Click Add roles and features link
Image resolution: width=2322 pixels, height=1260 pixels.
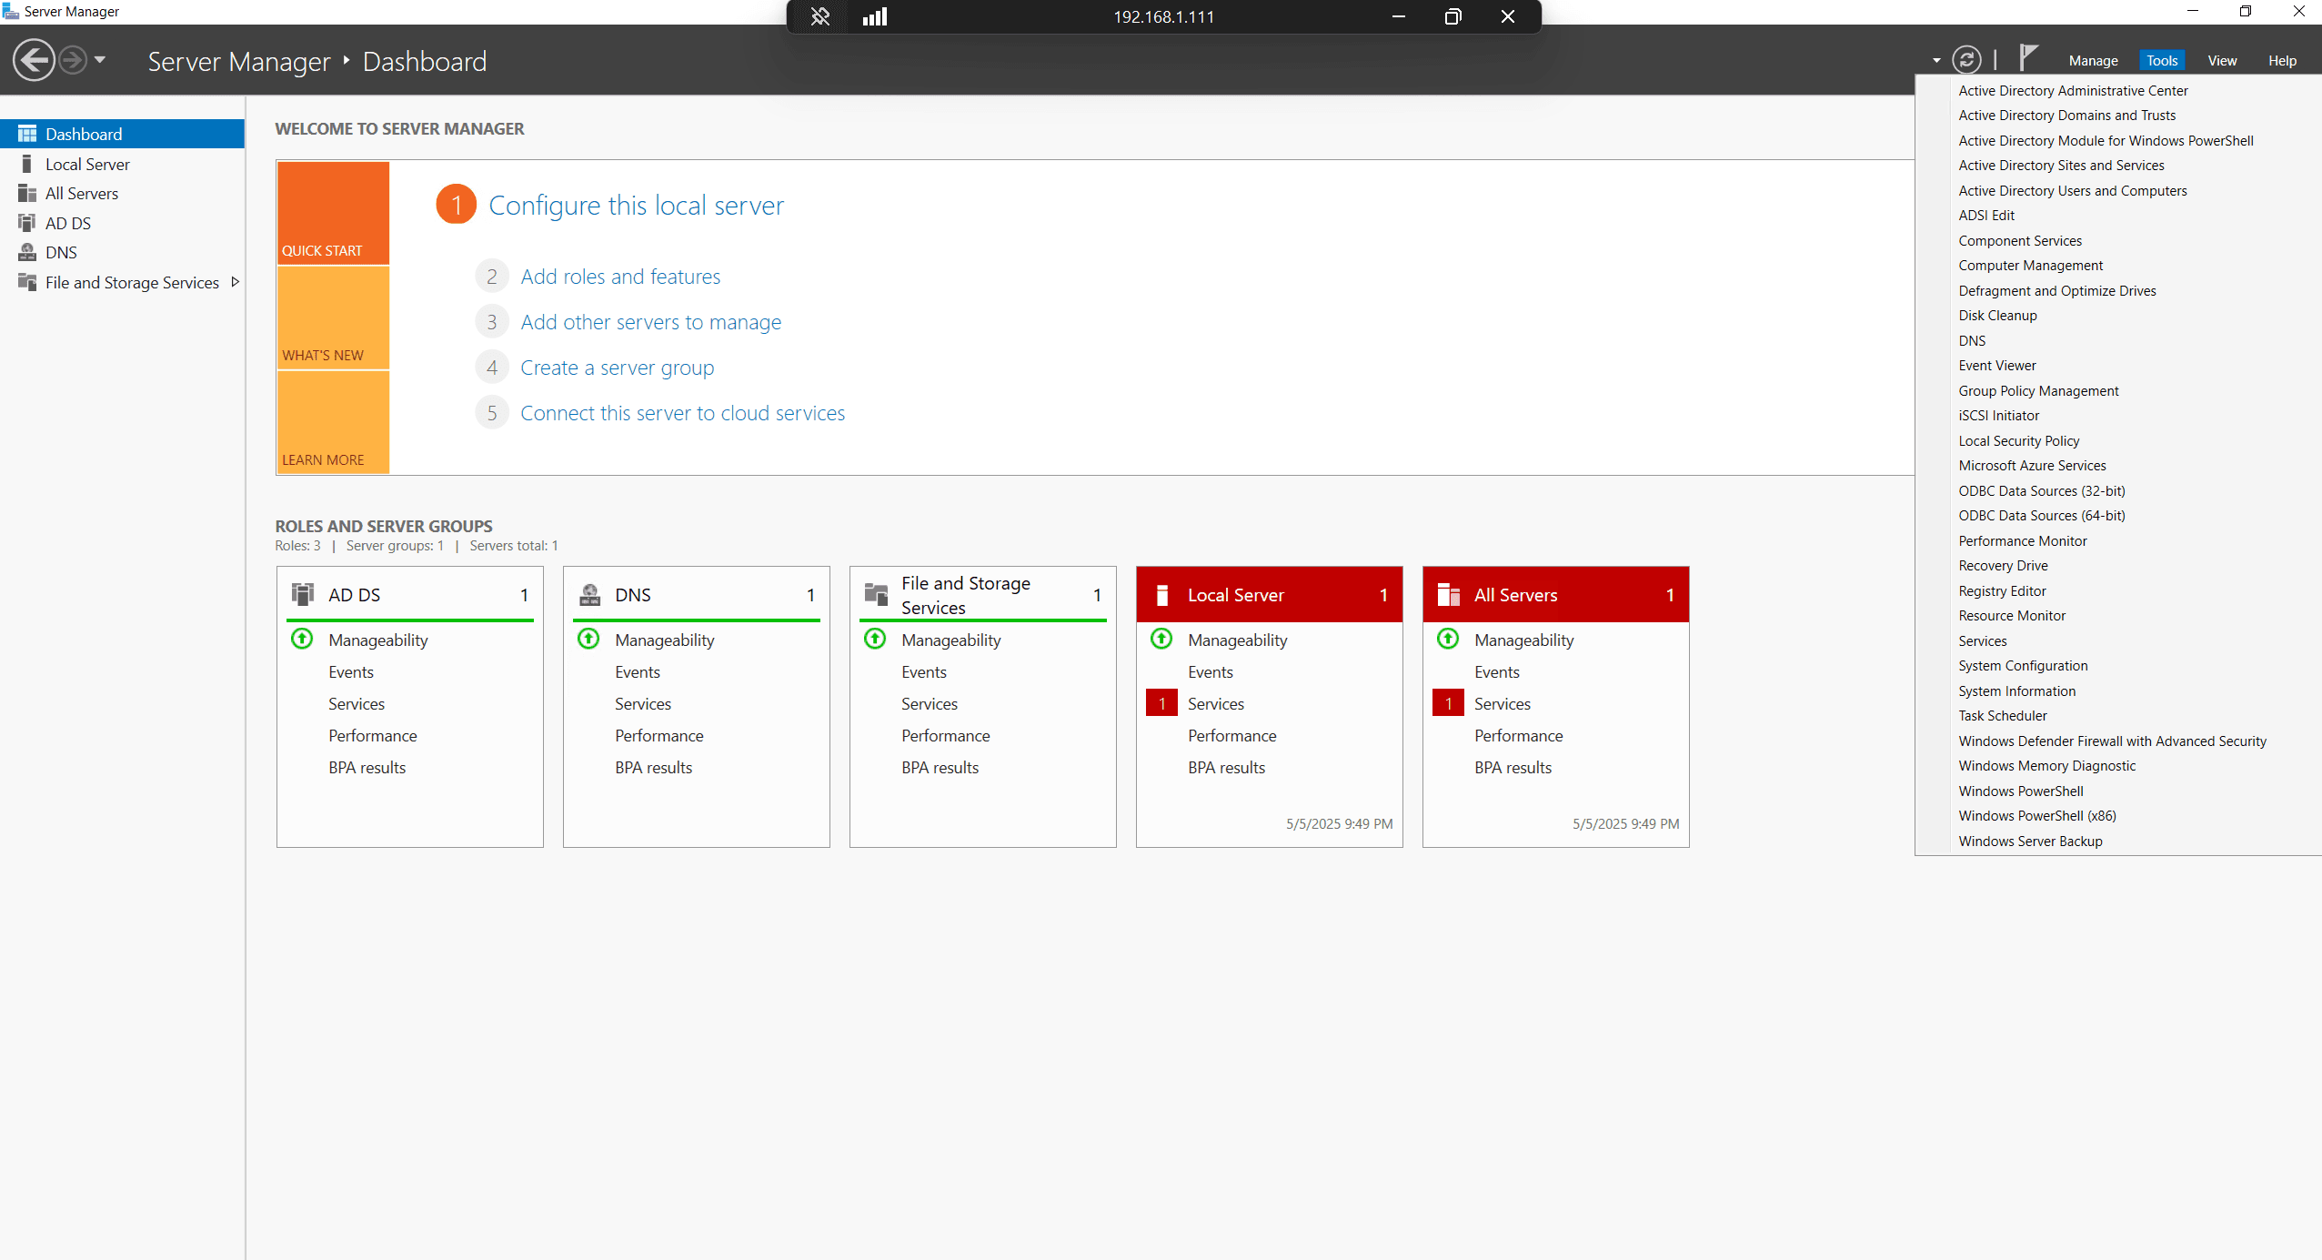pos(620,277)
